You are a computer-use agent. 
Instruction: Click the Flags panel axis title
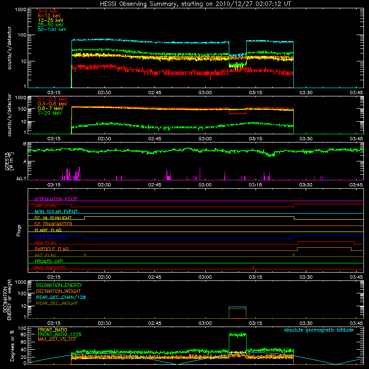19,230
